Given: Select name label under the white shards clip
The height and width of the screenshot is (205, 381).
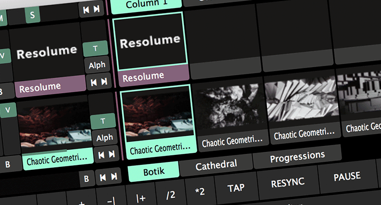Looking at the screenshot, I should (305, 133).
